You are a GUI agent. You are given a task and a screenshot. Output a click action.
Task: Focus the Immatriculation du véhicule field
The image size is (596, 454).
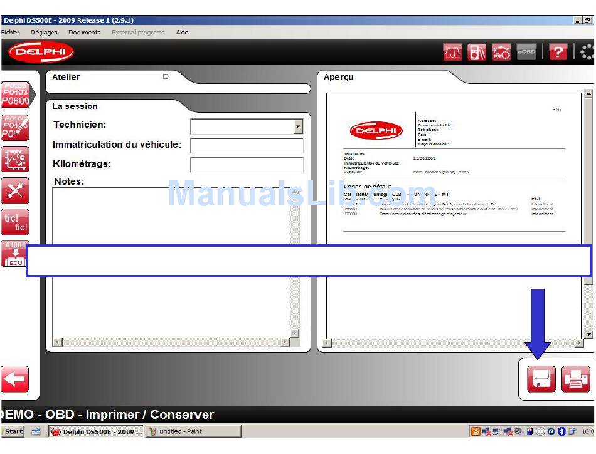247,146
